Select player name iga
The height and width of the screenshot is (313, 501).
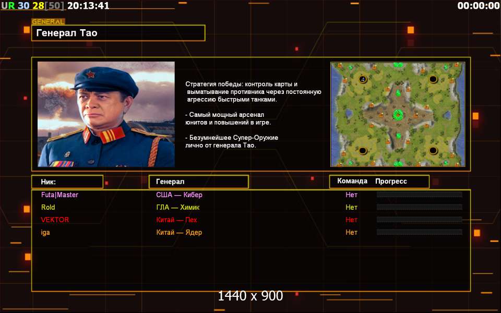[x=45, y=233]
